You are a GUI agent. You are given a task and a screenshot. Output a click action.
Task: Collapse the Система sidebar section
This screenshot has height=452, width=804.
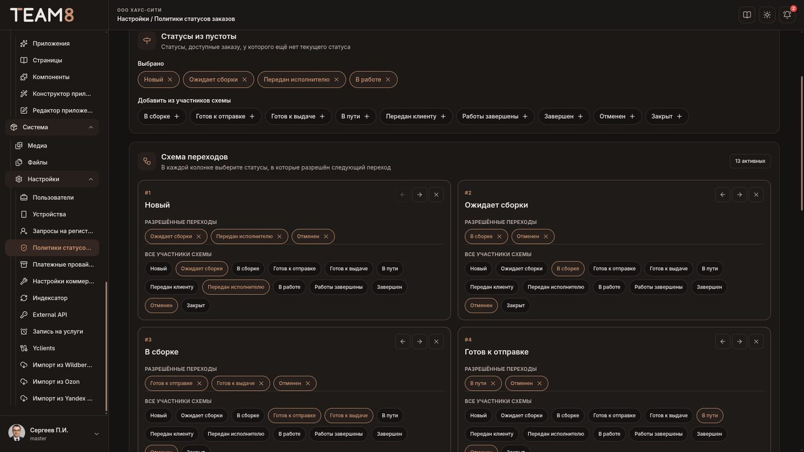coord(52,127)
